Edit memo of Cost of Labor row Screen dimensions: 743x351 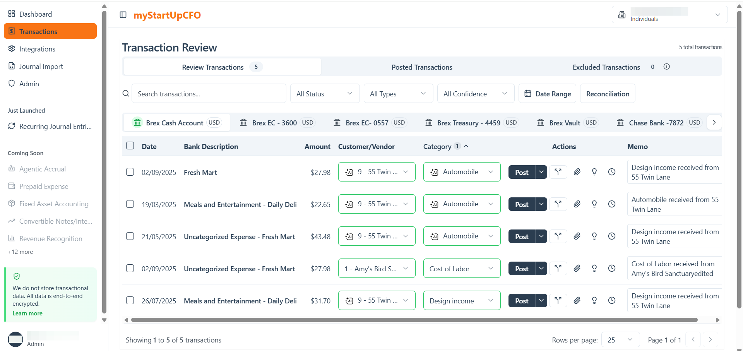(x=674, y=268)
